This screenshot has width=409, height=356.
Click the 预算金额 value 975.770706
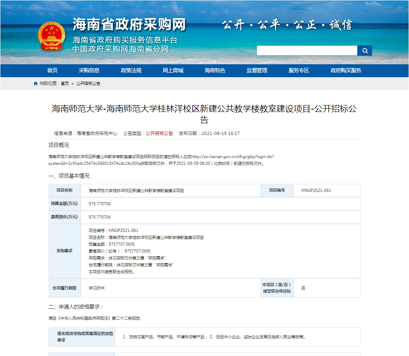pyautogui.click(x=100, y=204)
